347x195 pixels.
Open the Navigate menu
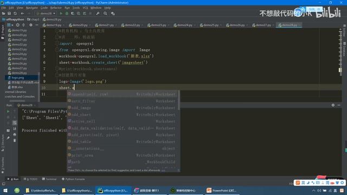32,8
